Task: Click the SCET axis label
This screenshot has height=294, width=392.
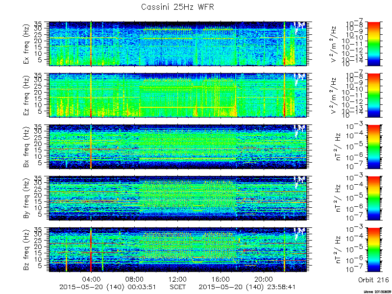Action: (x=178, y=287)
